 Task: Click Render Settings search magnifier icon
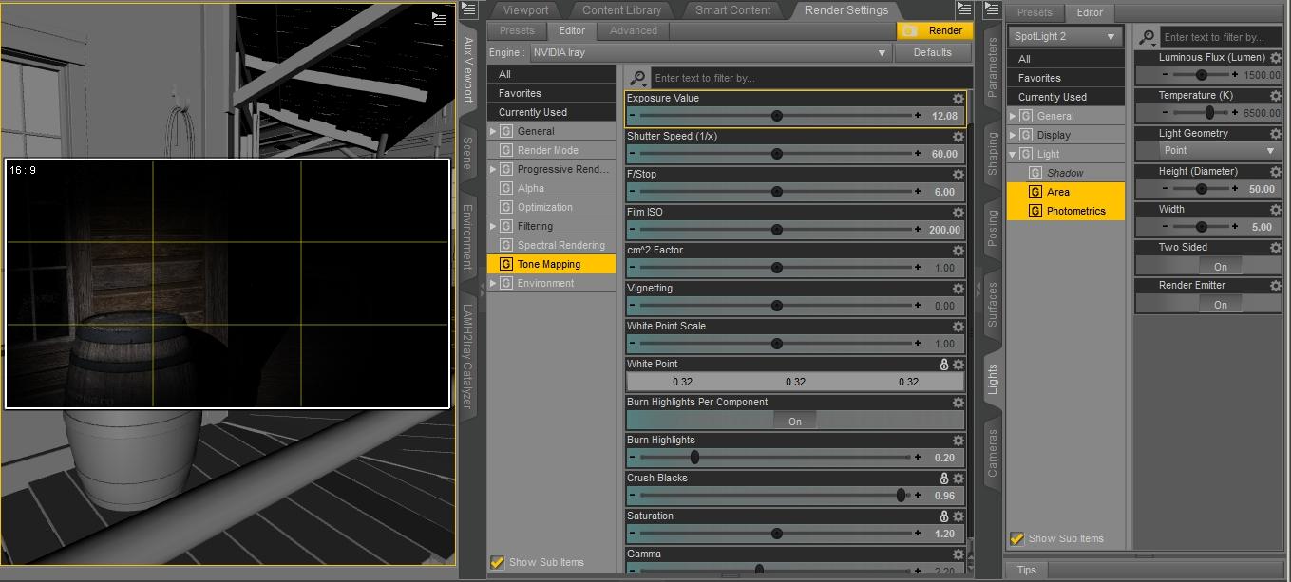(637, 78)
